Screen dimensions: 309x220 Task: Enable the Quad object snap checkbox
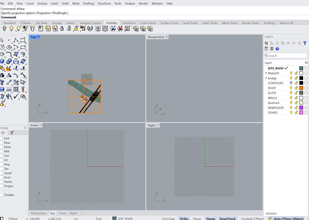coord(1,173)
